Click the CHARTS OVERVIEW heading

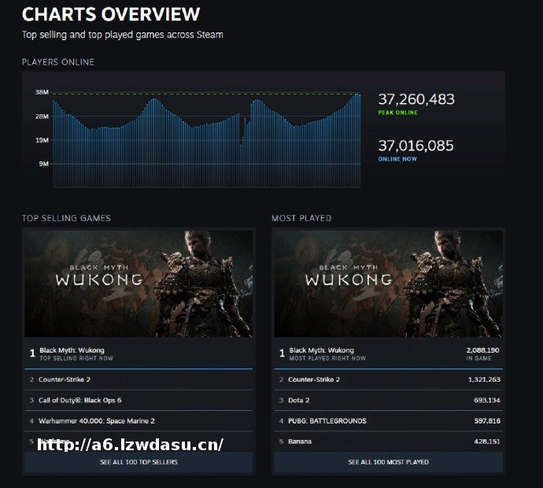click(111, 14)
